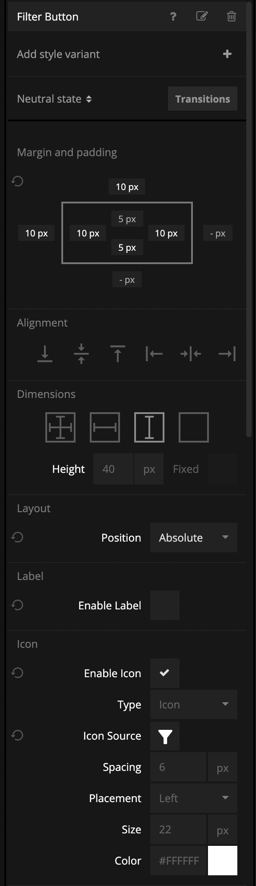The height and width of the screenshot is (886, 256).
Task: Toggle the Fixed height checkbox
Action: click(x=223, y=469)
